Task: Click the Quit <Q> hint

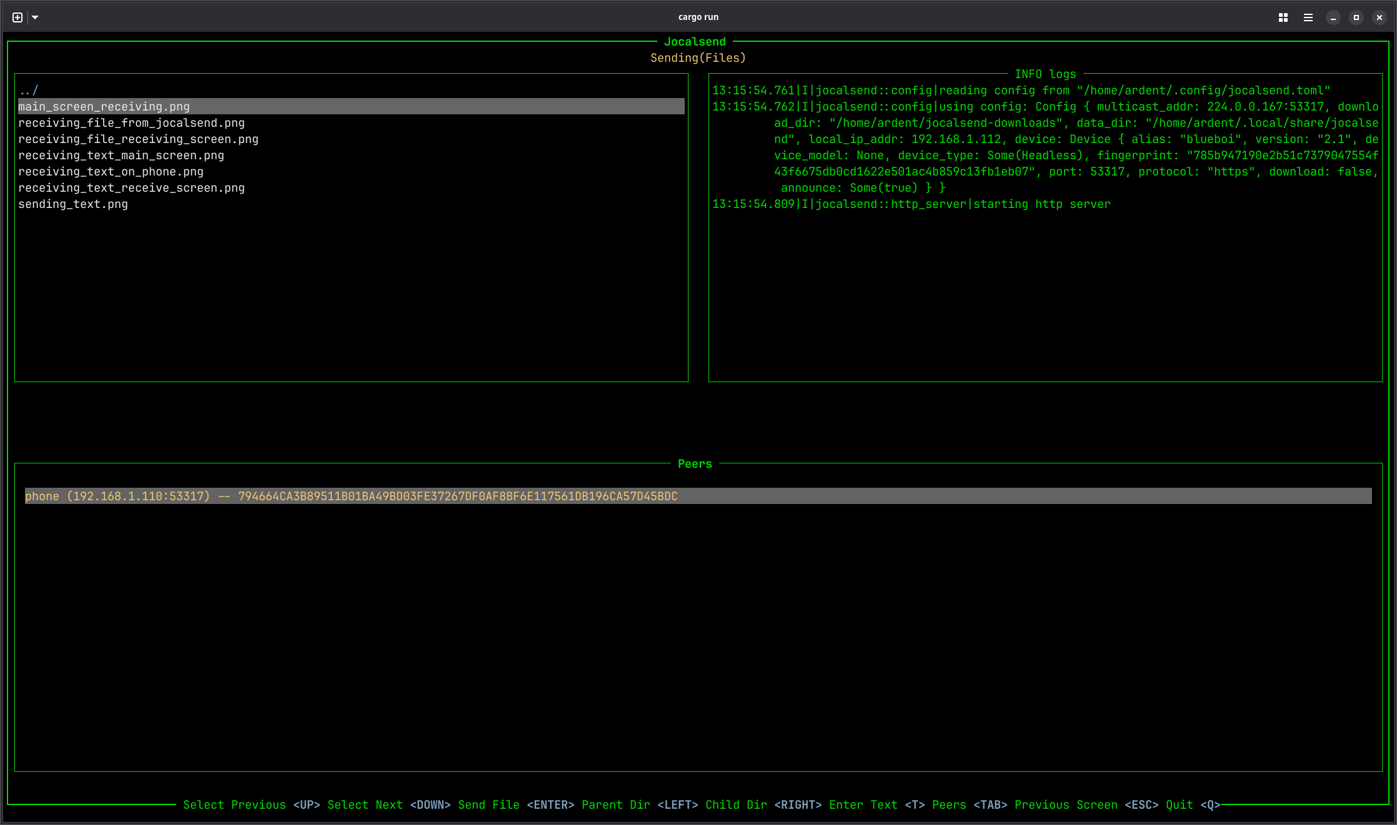Action: point(1193,805)
